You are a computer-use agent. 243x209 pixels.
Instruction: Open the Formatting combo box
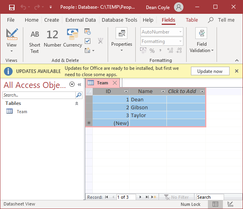click(162, 41)
